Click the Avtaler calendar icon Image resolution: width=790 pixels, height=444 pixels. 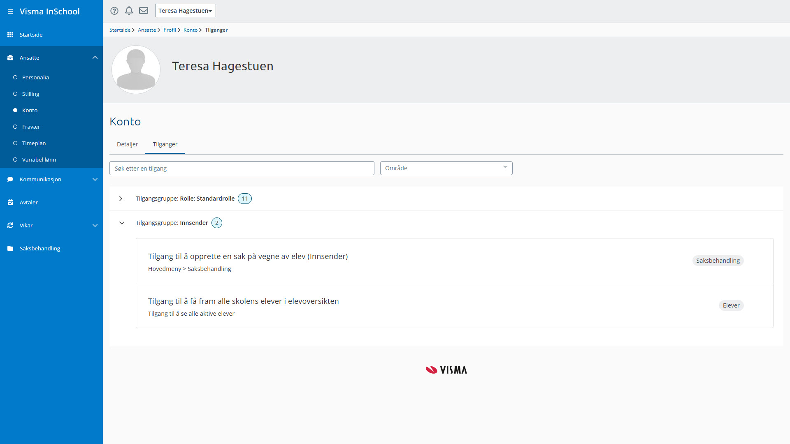(10, 202)
